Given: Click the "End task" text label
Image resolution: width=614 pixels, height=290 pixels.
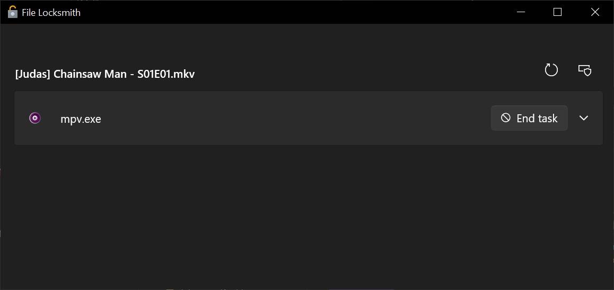Looking at the screenshot, I should point(537,119).
